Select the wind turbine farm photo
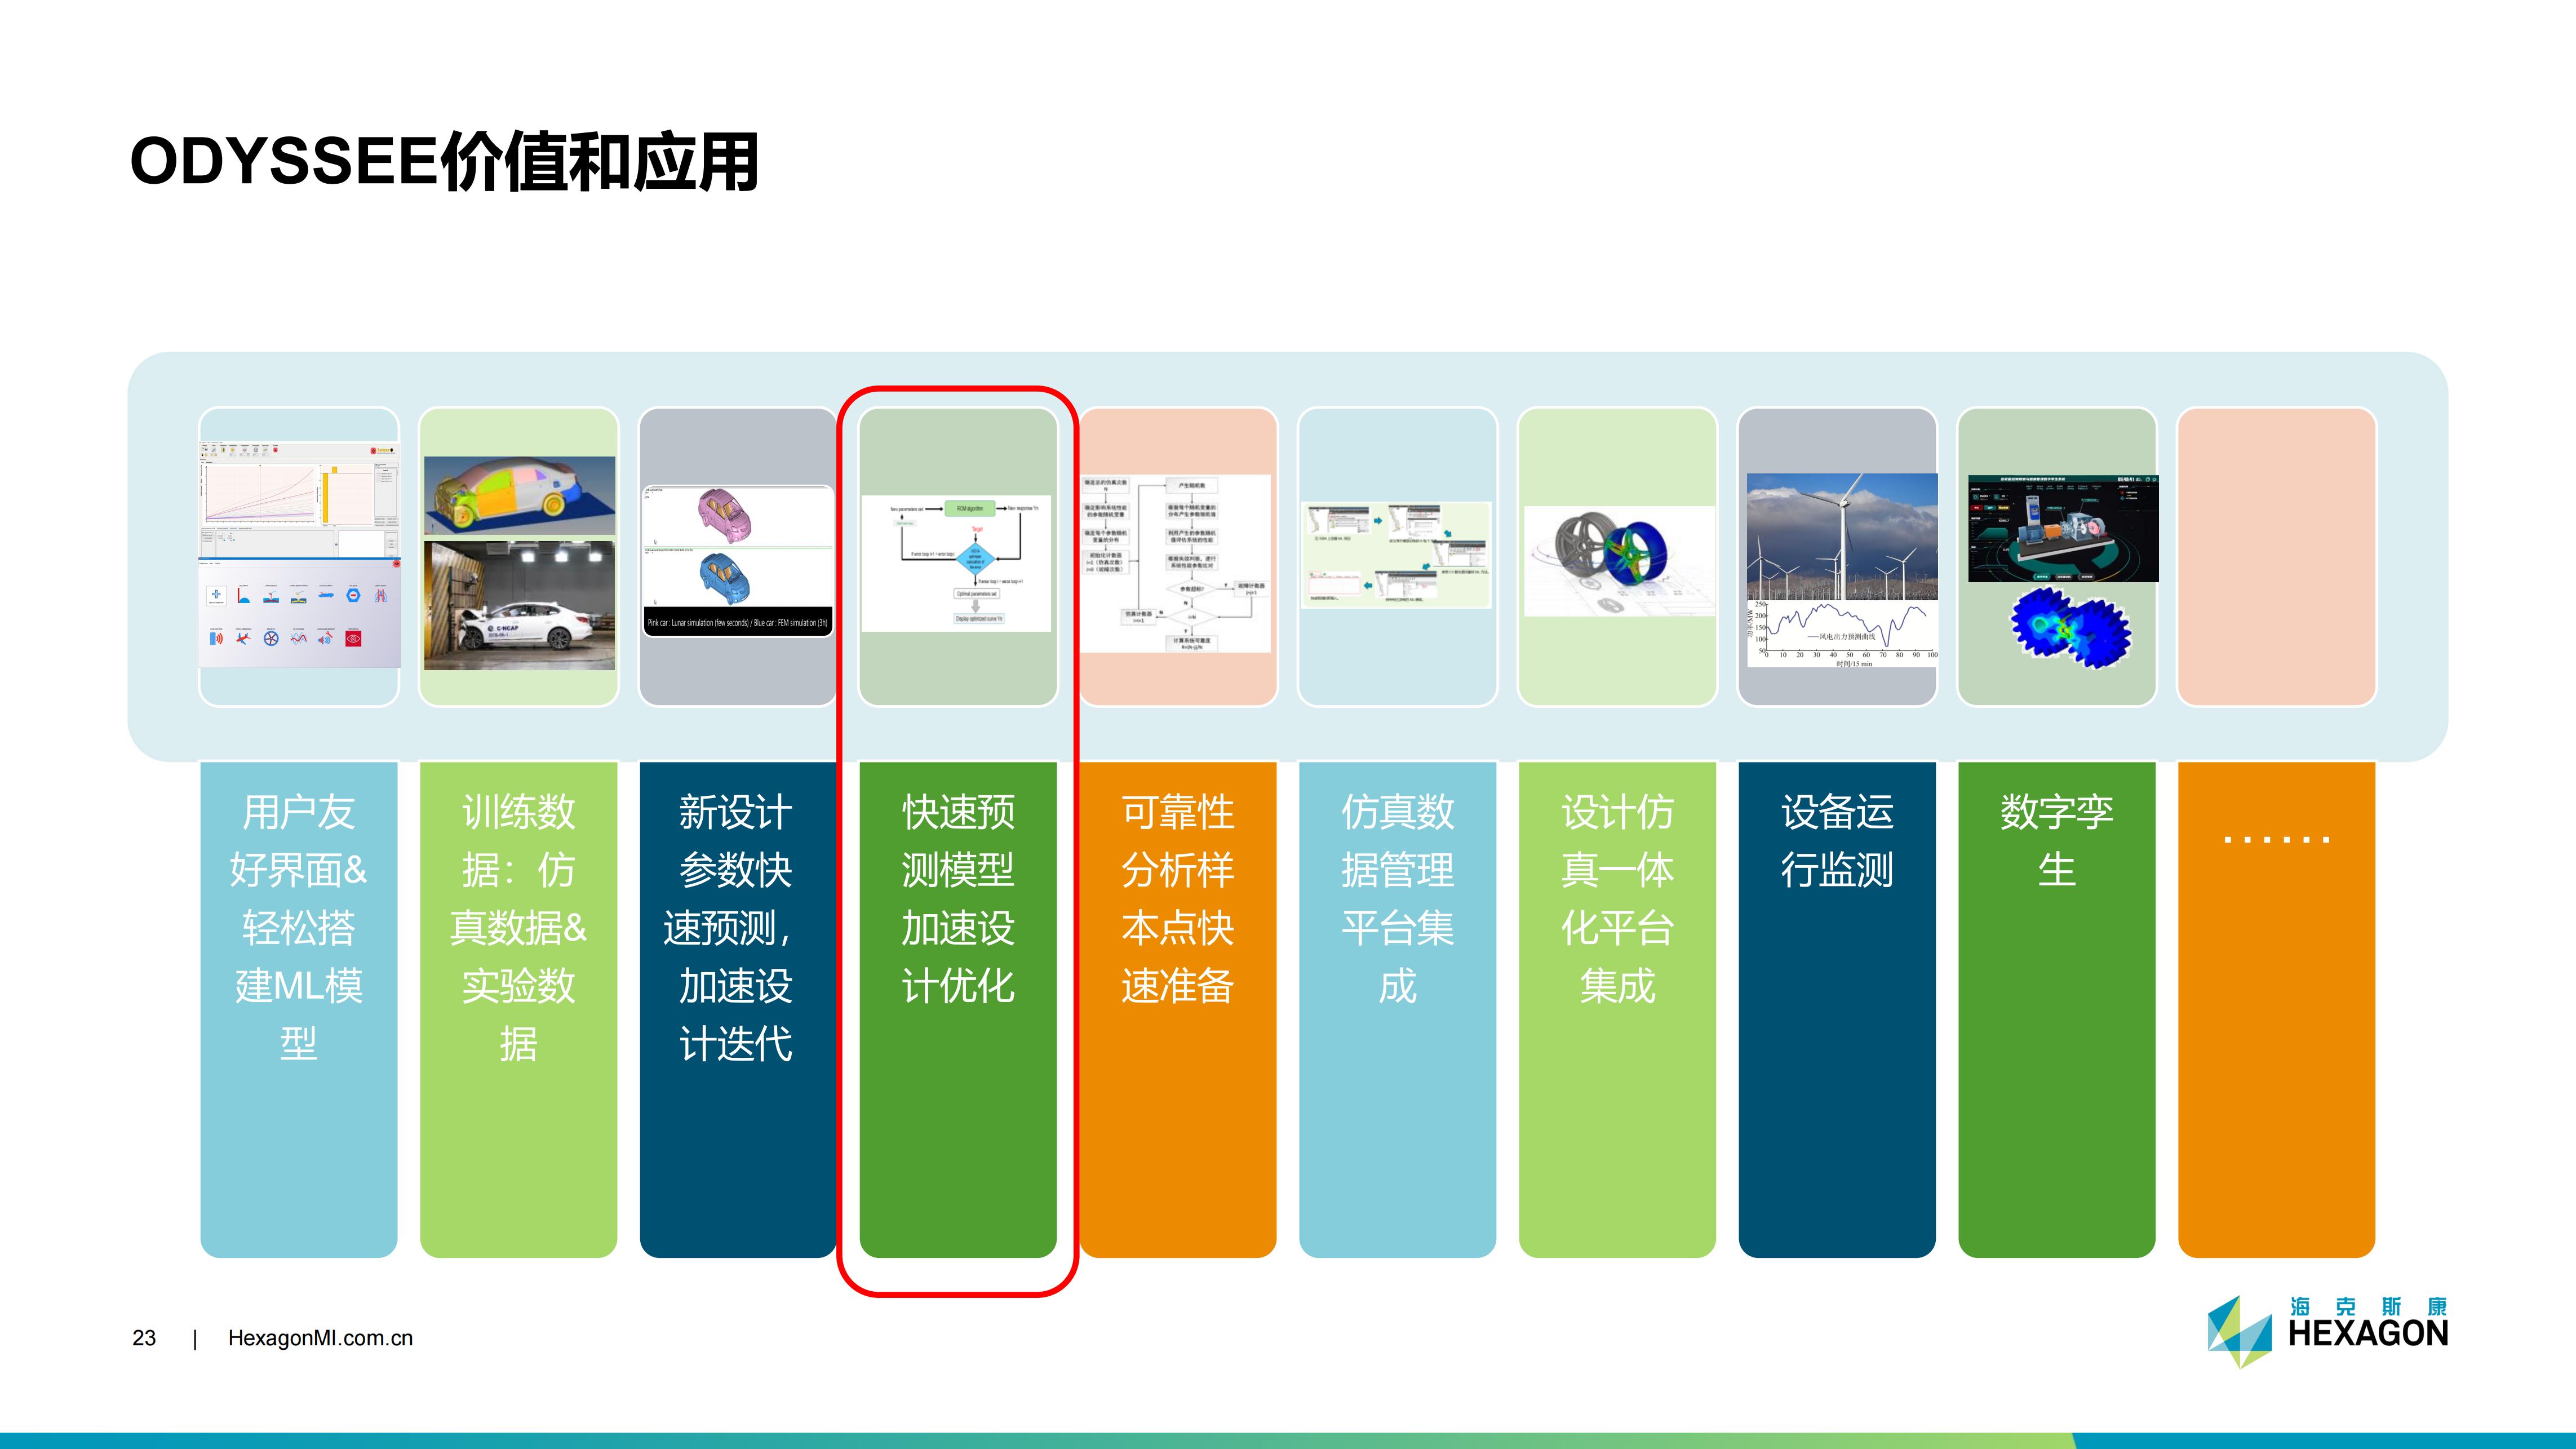The width and height of the screenshot is (2576, 1449). (1842, 537)
